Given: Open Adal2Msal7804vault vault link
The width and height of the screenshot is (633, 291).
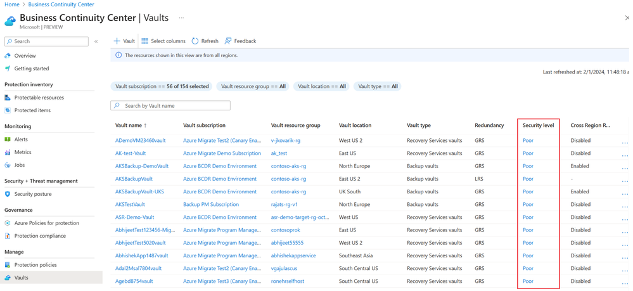Looking at the screenshot, I should pos(139,268).
